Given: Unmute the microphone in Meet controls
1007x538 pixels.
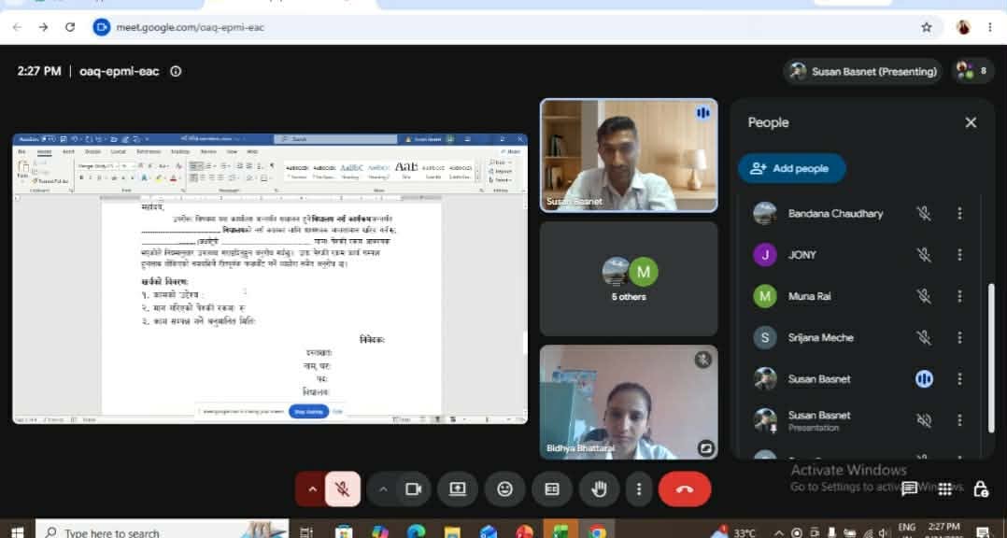Looking at the screenshot, I should (x=342, y=489).
